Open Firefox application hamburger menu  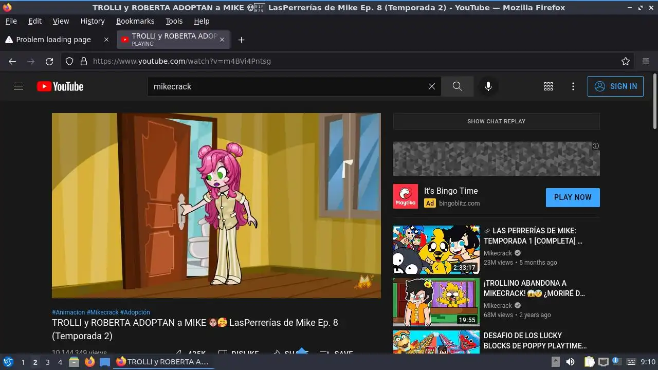pos(646,61)
